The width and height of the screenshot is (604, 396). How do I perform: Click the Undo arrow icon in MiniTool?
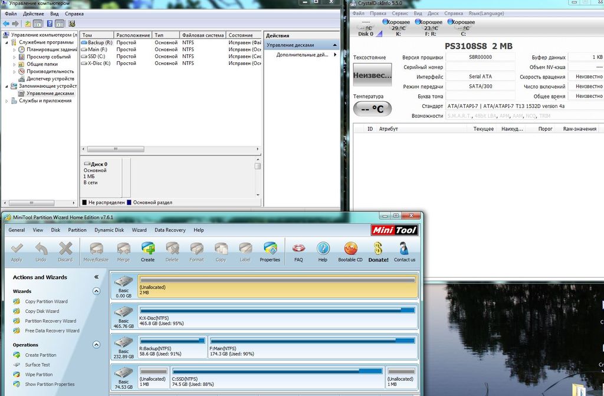click(41, 249)
